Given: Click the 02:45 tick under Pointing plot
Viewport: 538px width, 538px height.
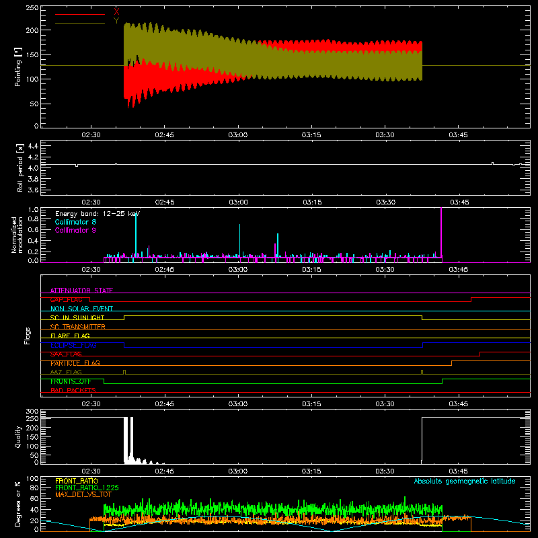Looking at the screenshot, I should pos(164,135).
